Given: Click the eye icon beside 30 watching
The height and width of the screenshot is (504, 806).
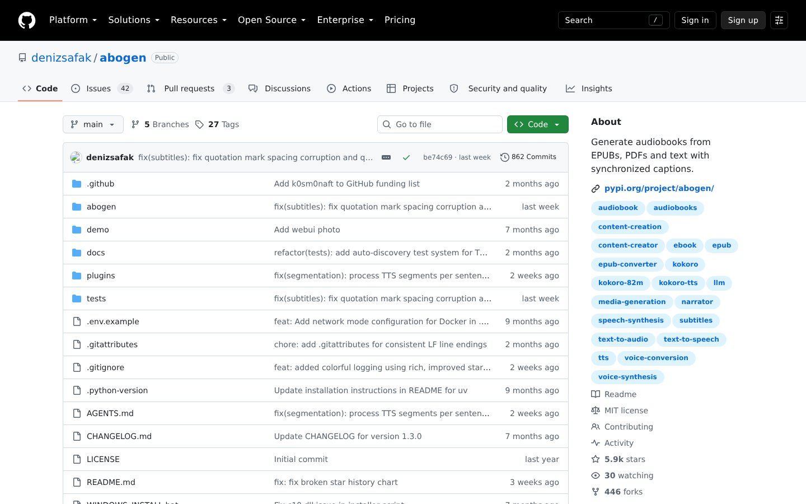Looking at the screenshot, I should tap(596, 475).
